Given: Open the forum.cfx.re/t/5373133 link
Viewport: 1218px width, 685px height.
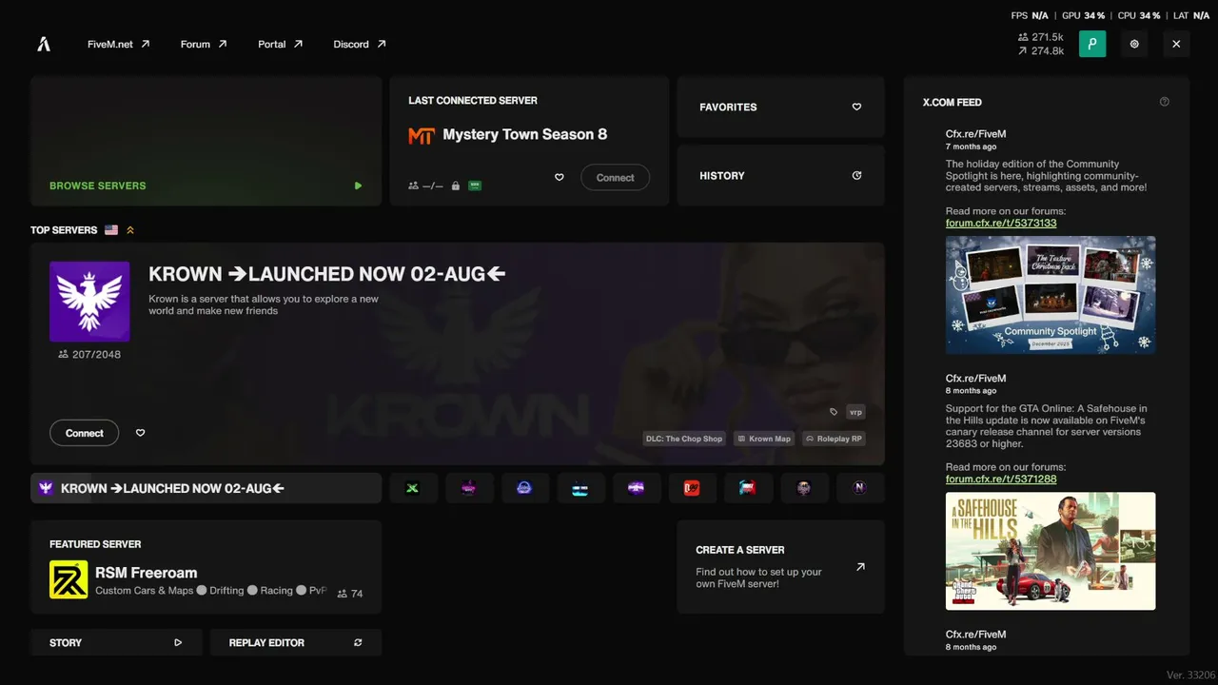Looking at the screenshot, I should coord(1001,223).
